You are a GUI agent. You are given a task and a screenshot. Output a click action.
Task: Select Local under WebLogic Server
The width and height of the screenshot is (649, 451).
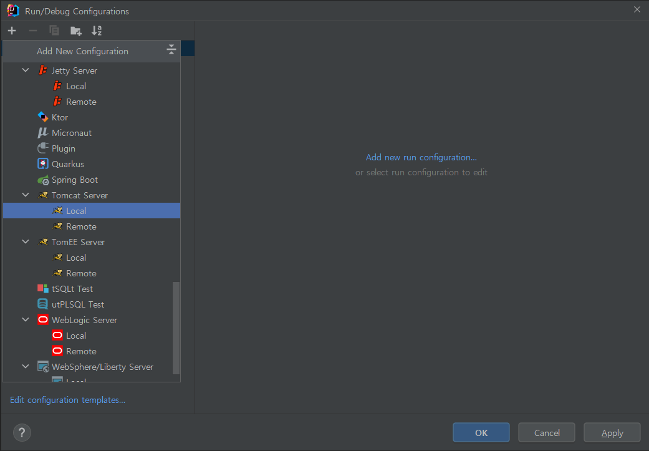pos(92,336)
